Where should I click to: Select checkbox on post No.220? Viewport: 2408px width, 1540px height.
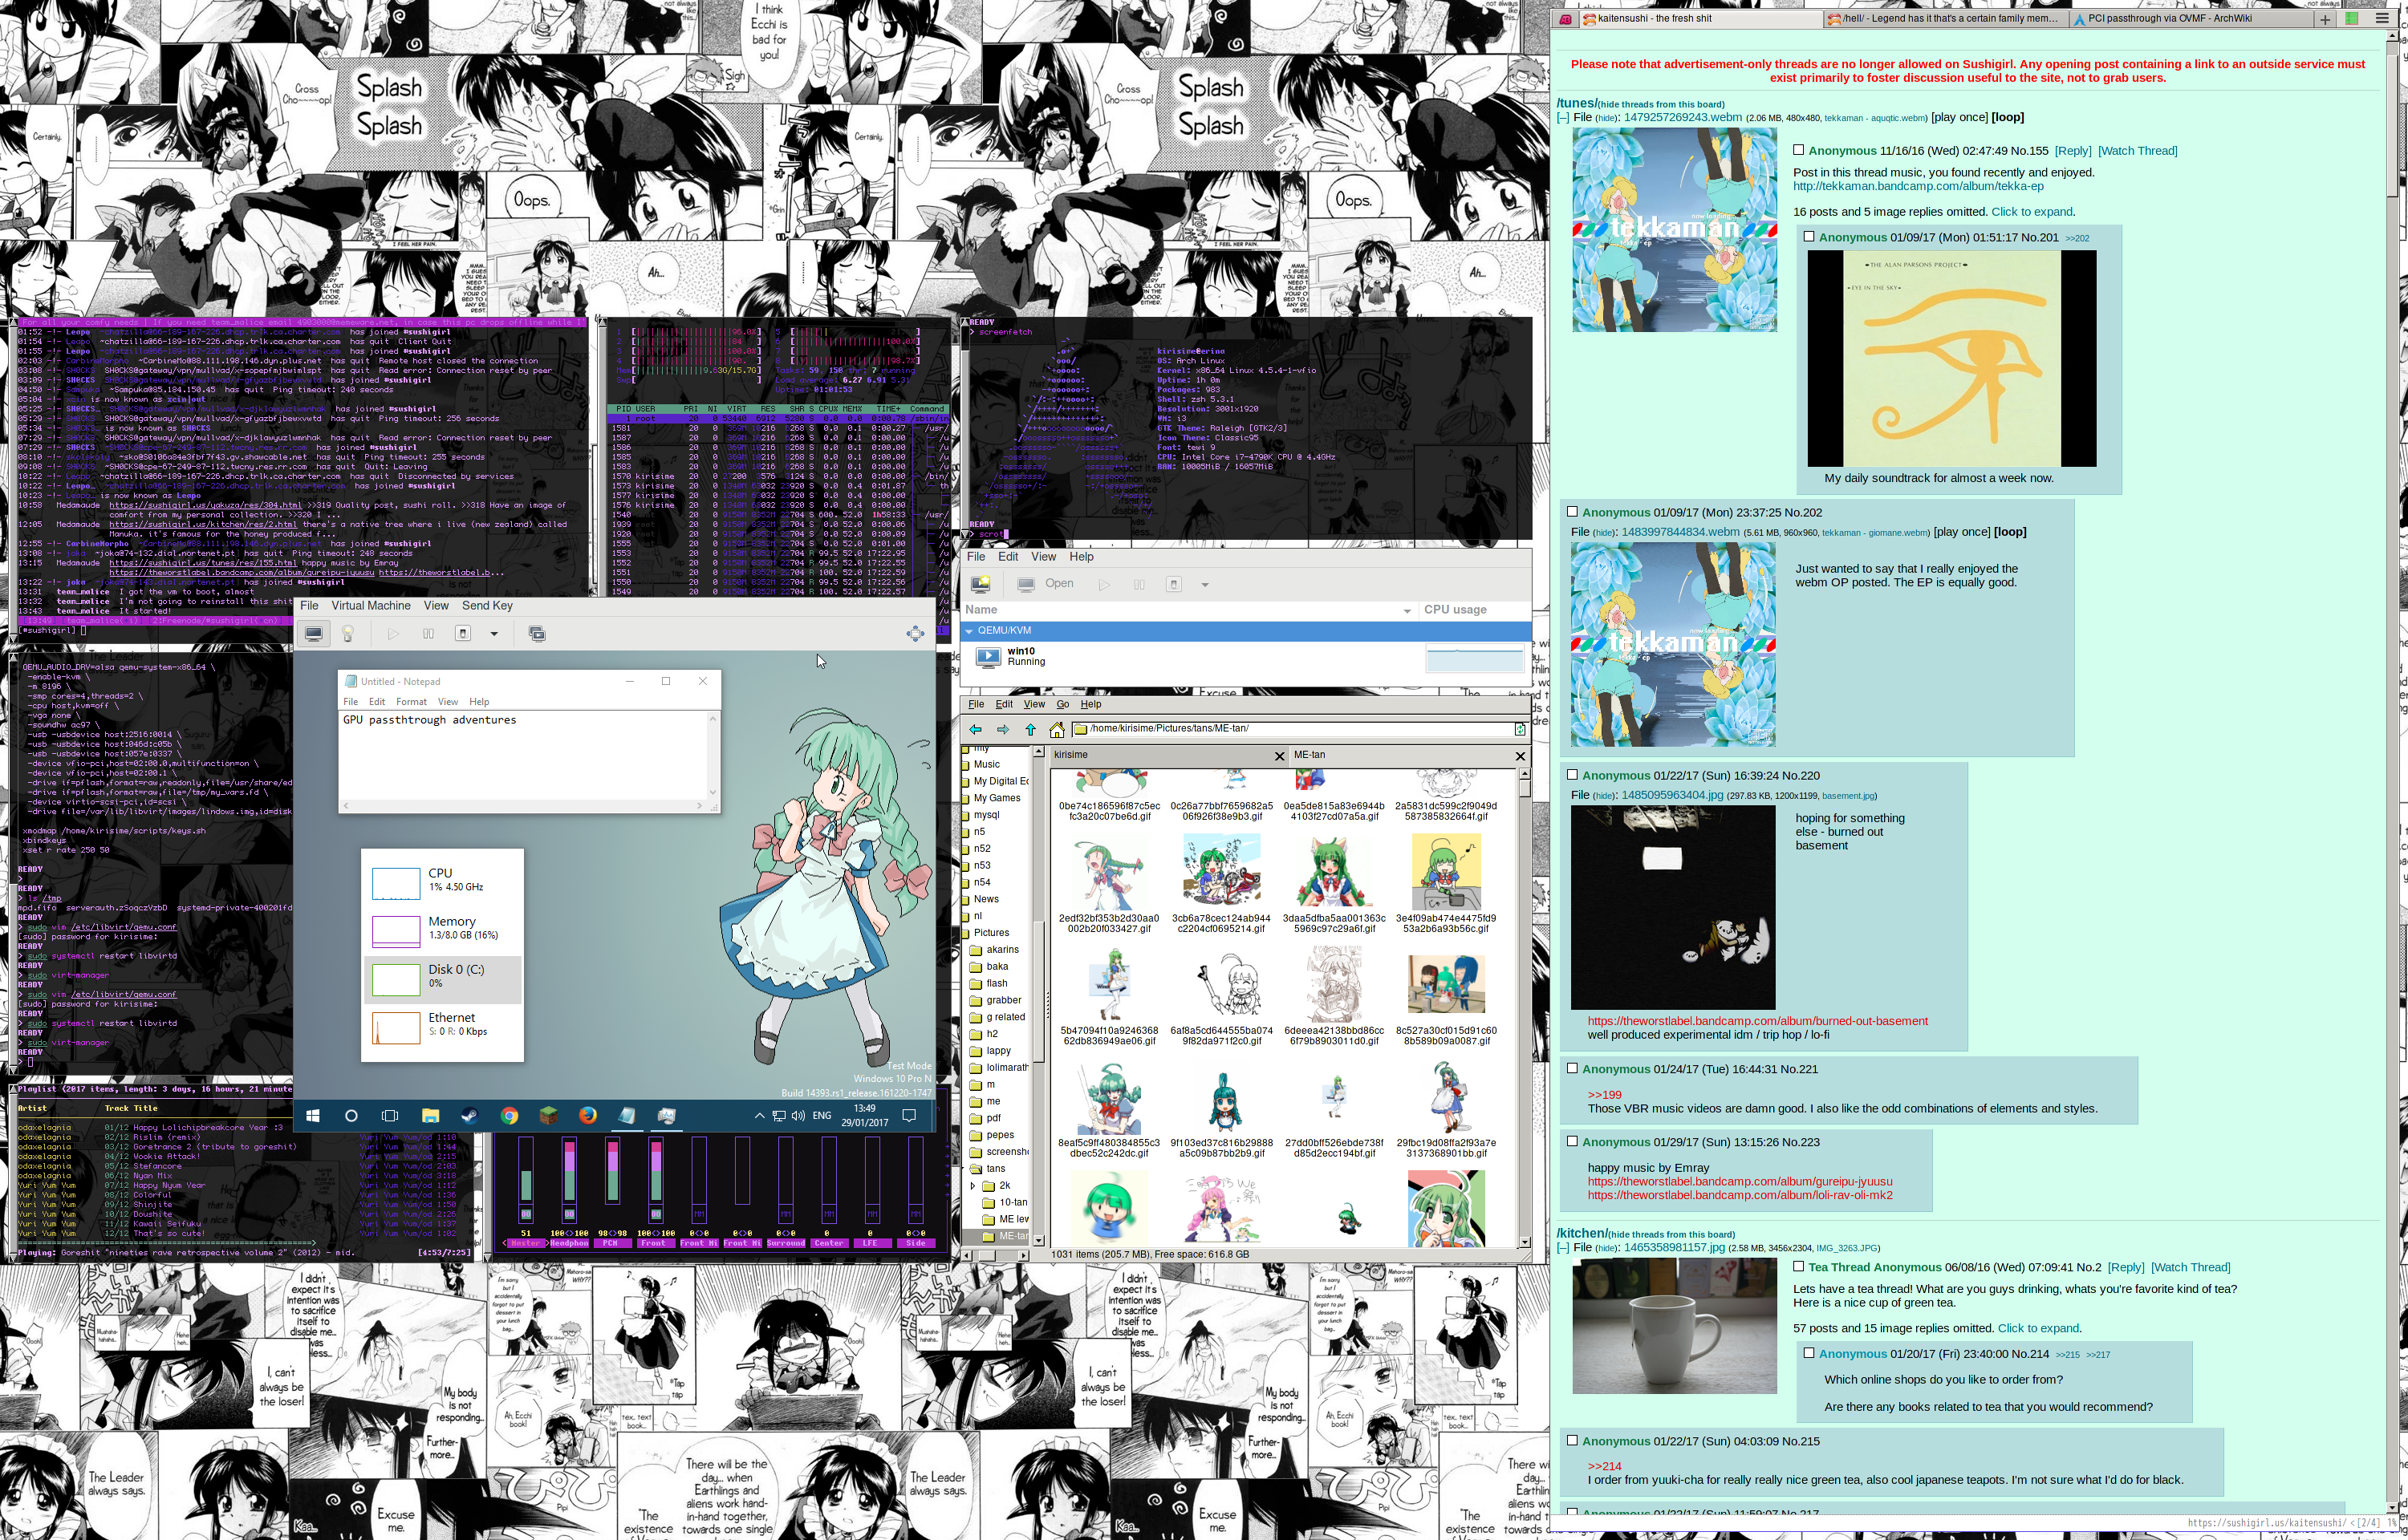click(x=1573, y=775)
